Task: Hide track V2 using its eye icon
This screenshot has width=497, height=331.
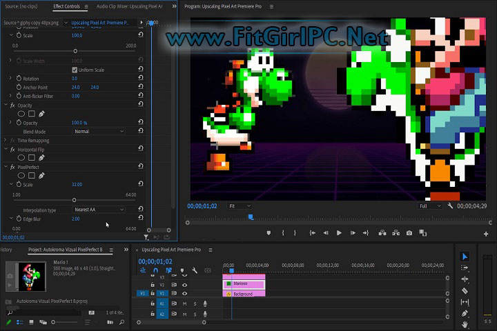Action: pyautogui.click(x=184, y=284)
